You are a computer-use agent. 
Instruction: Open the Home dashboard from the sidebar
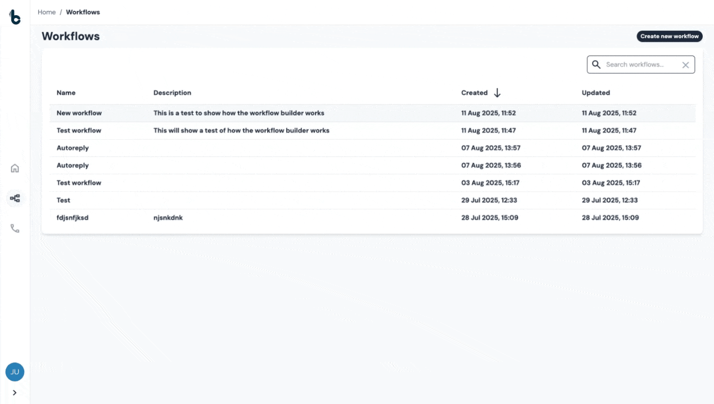point(15,168)
